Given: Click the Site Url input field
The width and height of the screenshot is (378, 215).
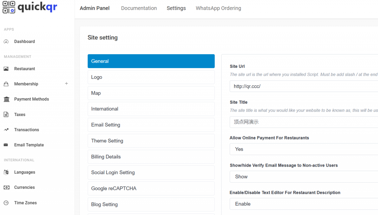Looking at the screenshot, I should point(304,86).
